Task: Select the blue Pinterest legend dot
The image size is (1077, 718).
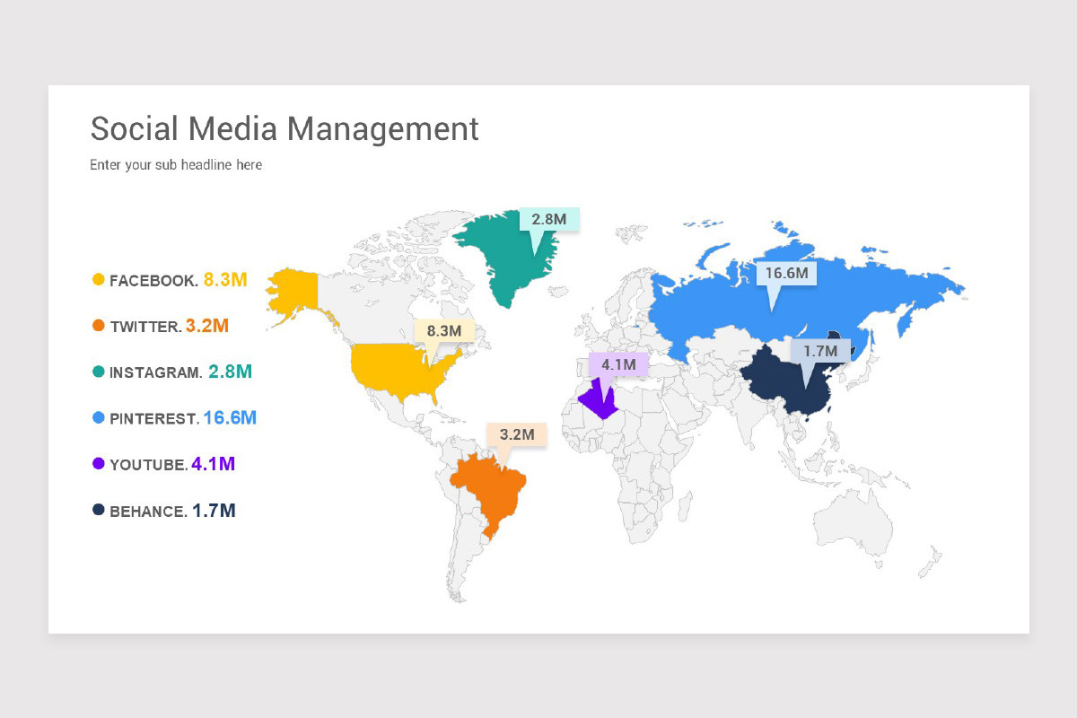Action: (x=99, y=418)
